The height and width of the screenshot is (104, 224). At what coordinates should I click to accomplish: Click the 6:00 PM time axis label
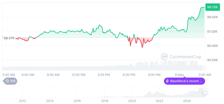129,75
